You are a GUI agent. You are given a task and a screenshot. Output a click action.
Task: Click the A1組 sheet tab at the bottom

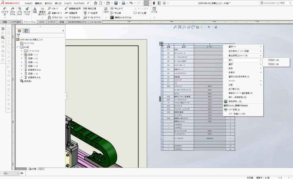point(33,169)
